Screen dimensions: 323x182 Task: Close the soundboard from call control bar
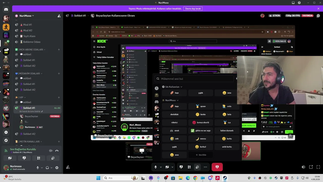coord(197,167)
